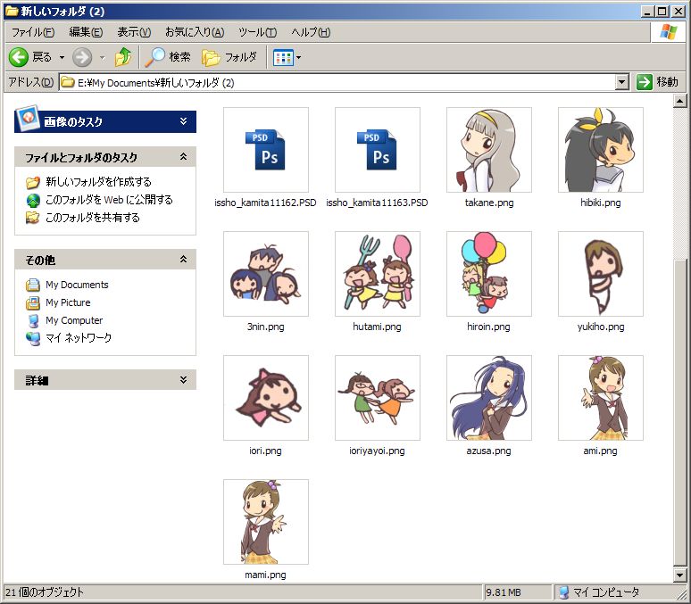Viewport: 691px width, 604px height.
Task: Open Views dropdown arrow
Action: (299, 58)
